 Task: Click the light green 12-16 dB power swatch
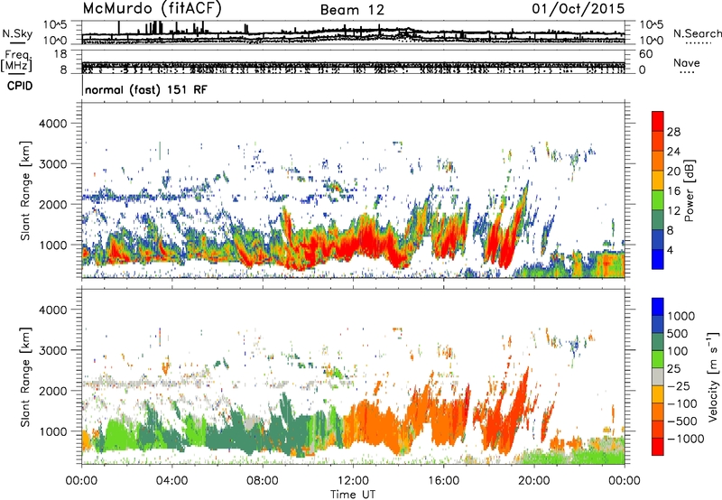coord(658,199)
